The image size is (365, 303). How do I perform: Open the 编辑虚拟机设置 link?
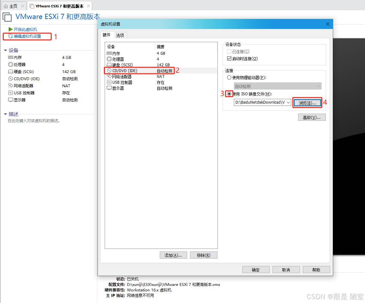pos(27,36)
